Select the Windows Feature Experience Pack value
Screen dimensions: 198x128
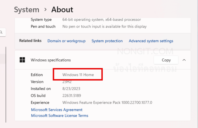[107, 103]
